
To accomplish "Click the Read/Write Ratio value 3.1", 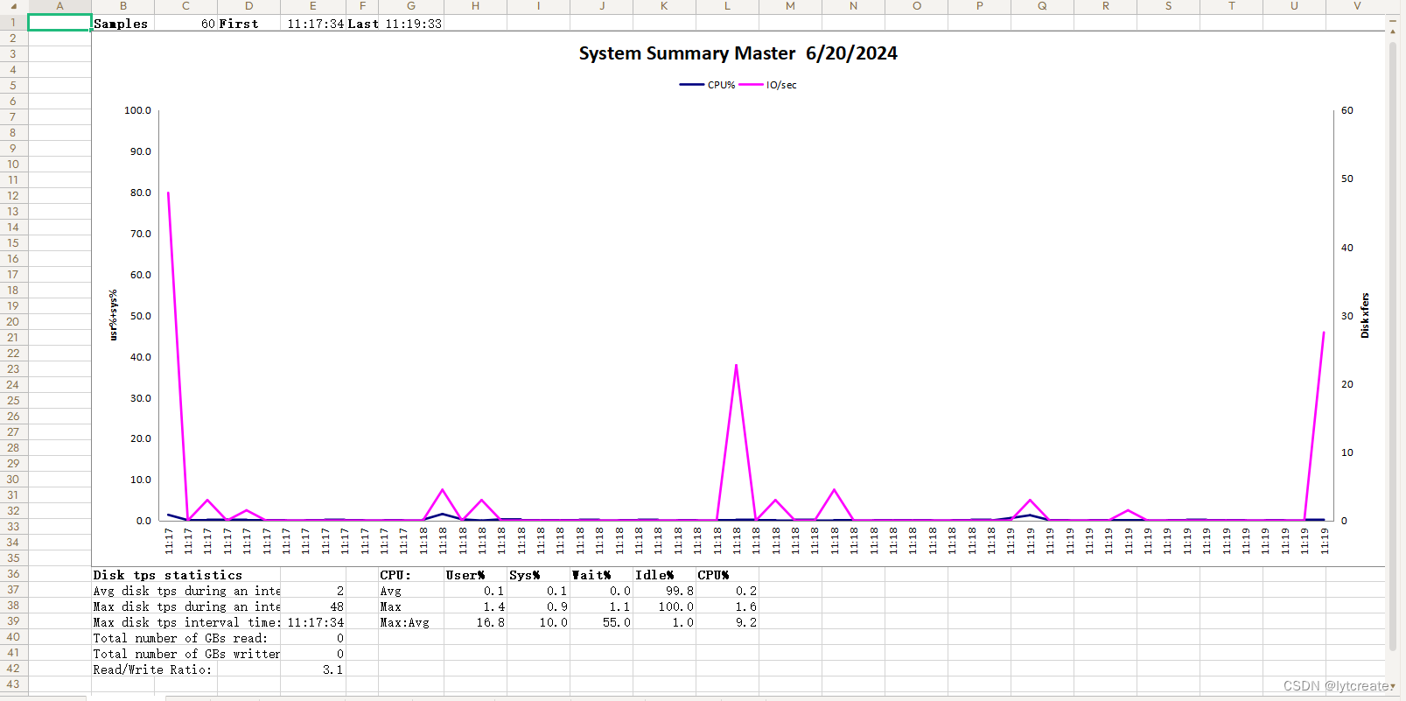I will (313, 669).
